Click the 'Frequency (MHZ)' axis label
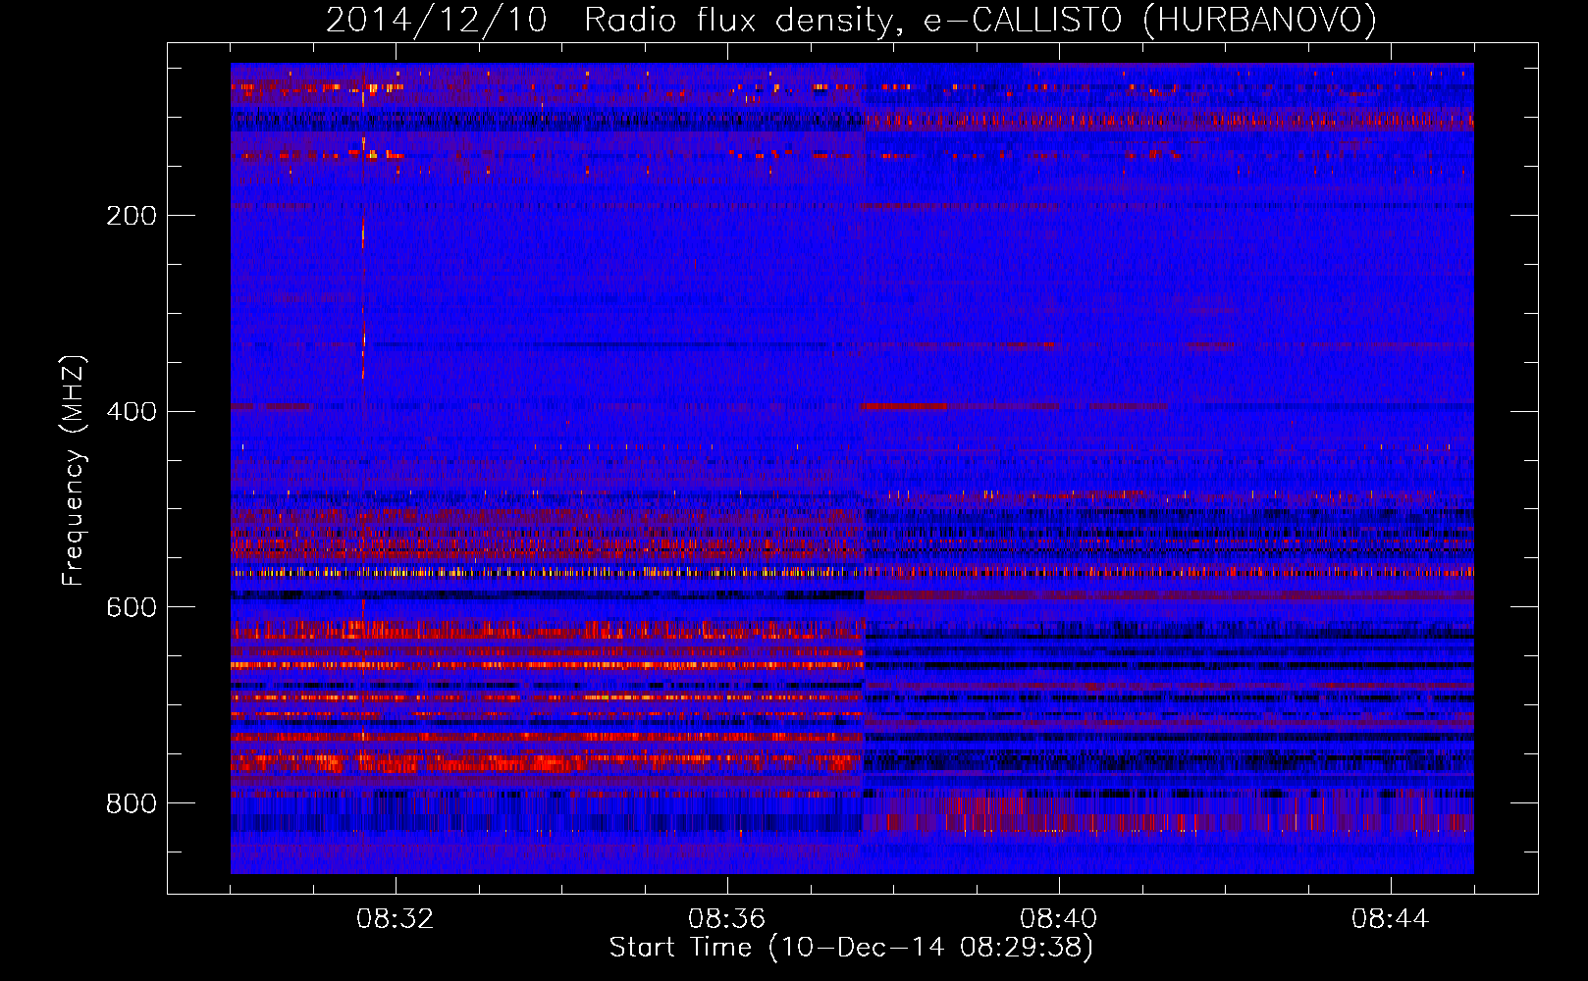Viewport: 1588px width, 981px height. pyautogui.click(x=74, y=471)
